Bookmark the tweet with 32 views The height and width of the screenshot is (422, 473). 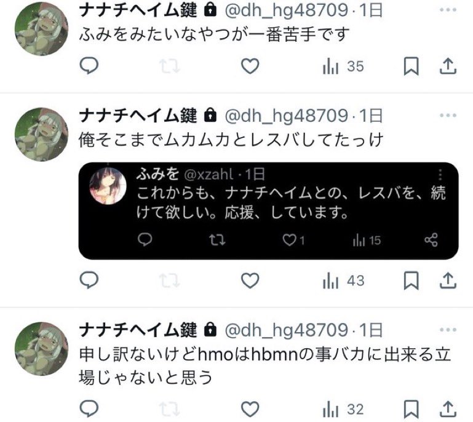tap(411, 409)
